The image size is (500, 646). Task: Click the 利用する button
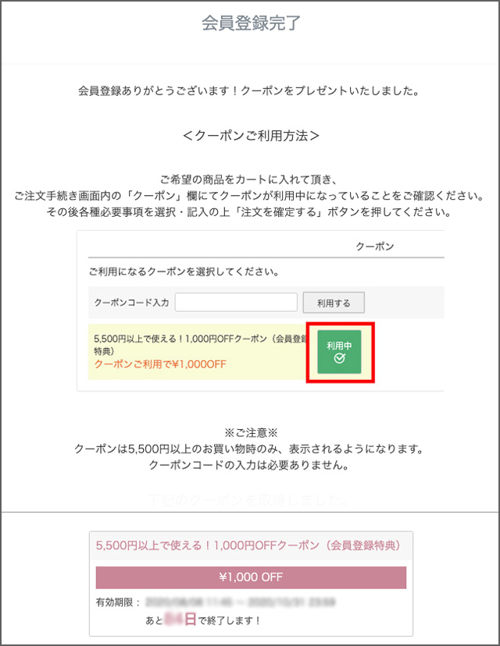334,303
